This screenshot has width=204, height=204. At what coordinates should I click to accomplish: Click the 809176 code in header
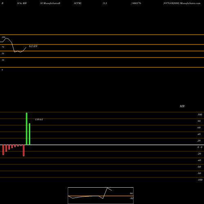pyautogui.click(x=137, y=3)
